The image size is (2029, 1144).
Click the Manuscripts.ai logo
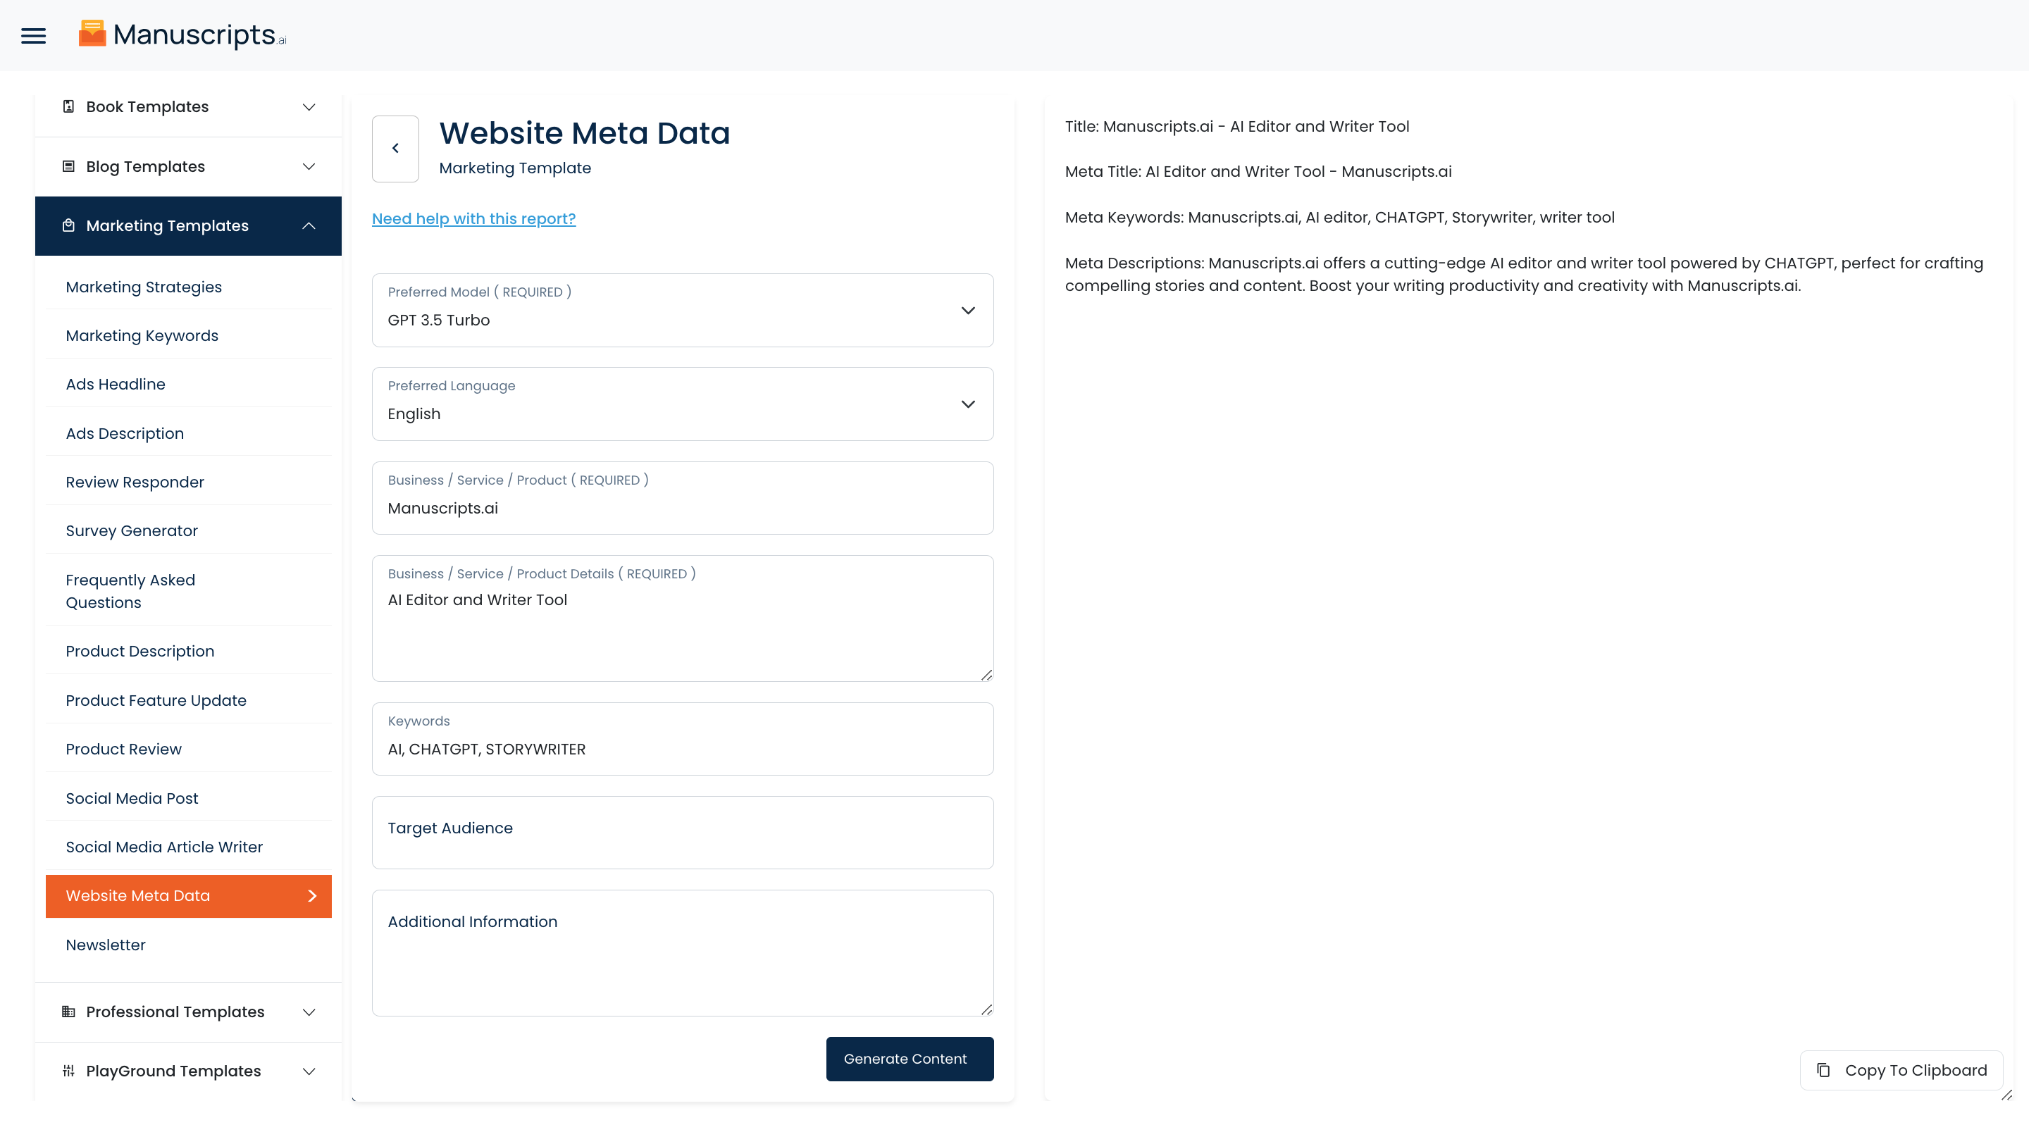coord(182,35)
